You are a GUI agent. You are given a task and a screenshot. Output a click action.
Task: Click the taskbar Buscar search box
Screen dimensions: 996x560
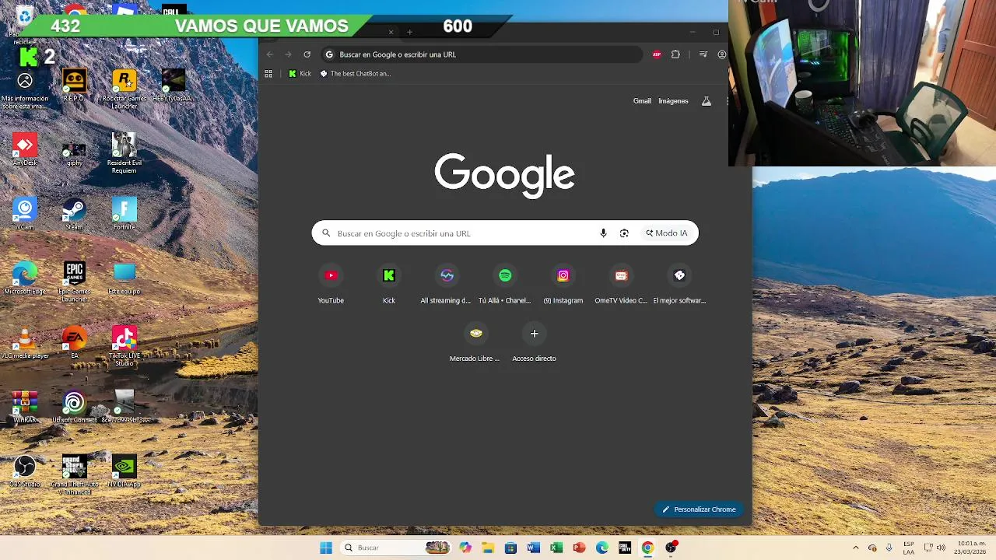396,548
